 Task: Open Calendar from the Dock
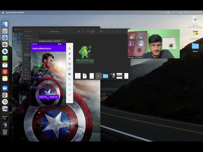5,65
